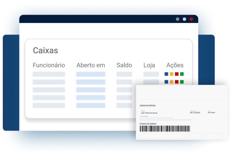
Task: Click the red action square in the second row
Action: pos(177,82)
